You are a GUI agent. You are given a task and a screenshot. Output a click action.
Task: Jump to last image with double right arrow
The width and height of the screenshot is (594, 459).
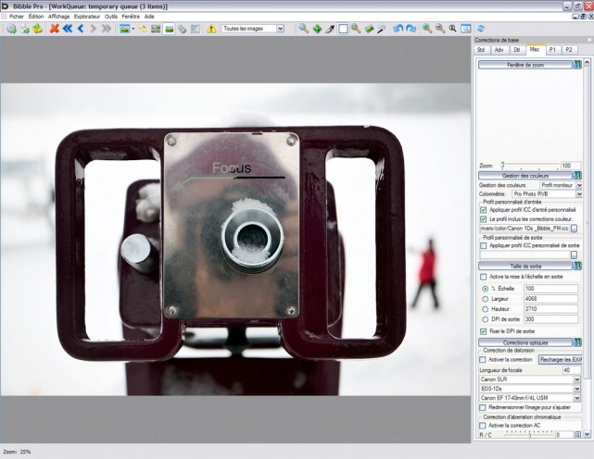pyautogui.click(x=107, y=29)
